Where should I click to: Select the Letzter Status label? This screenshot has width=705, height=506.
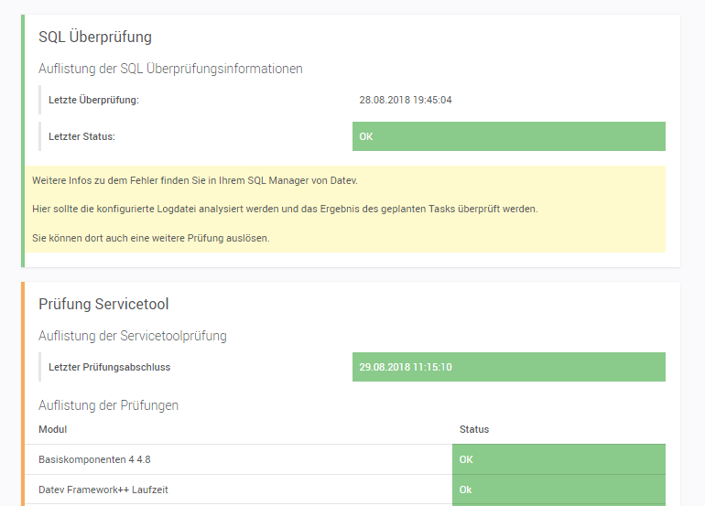pyautogui.click(x=81, y=136)
